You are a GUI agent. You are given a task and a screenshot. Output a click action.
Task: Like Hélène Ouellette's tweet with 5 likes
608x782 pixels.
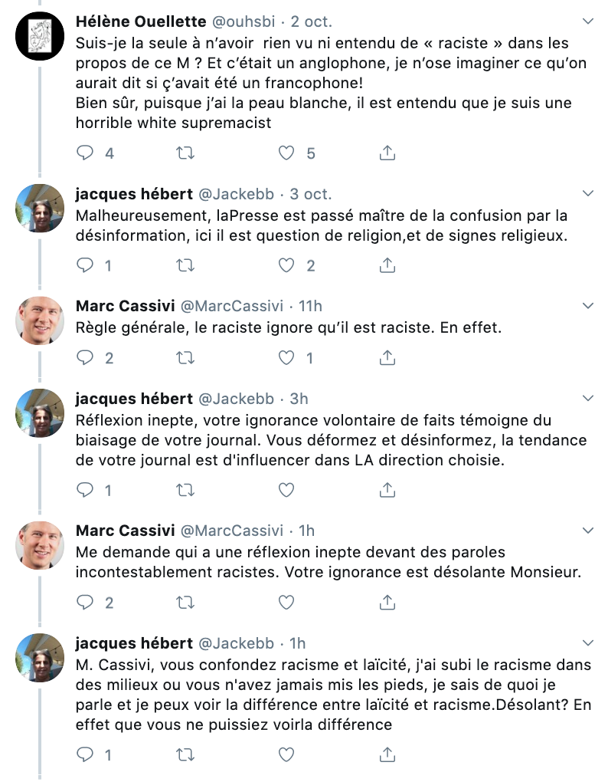(x=286, y=153)
